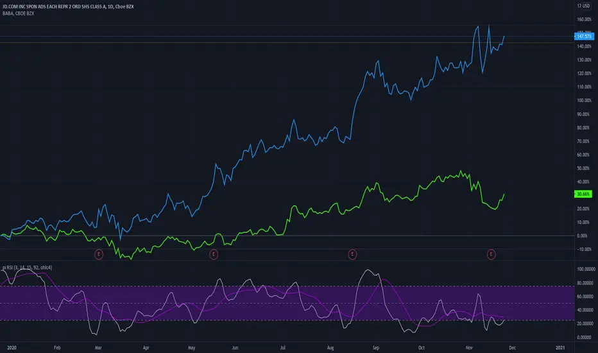
Task: Click the 130.00% price scale label
Action: tap(585, 60)
